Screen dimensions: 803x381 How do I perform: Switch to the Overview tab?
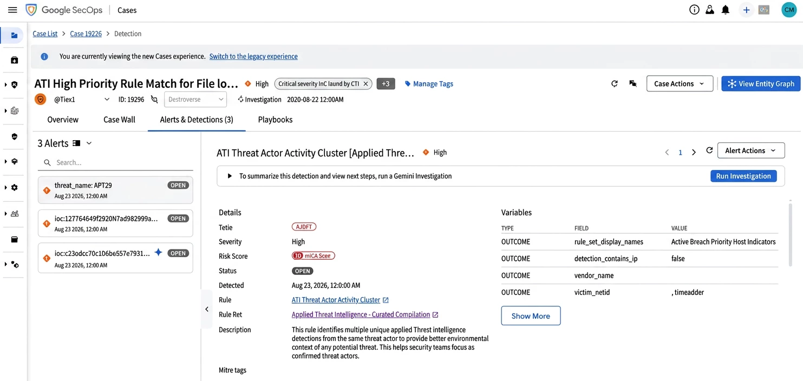(x=63, y=120)
